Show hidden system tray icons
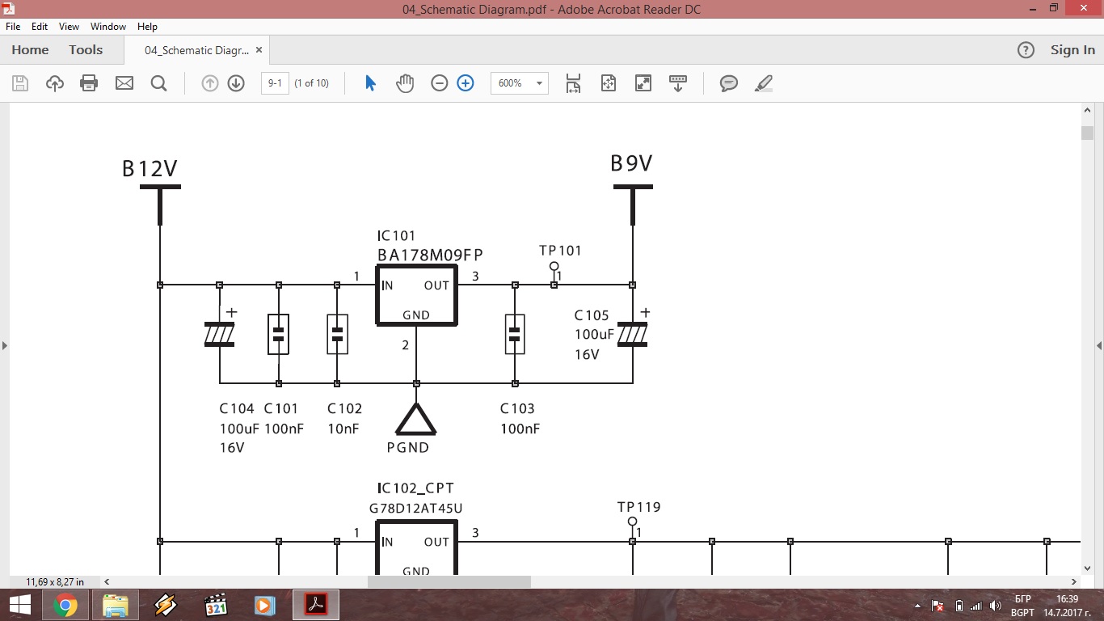1104x621 pixels. pyautogui.click(x=917, y=606)
